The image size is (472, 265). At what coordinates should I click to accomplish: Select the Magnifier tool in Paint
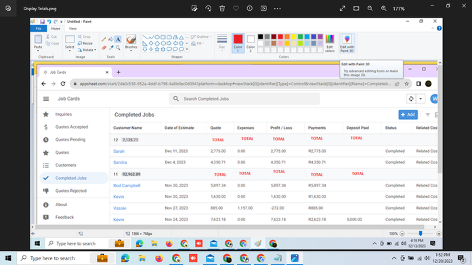tap(118, 47)
